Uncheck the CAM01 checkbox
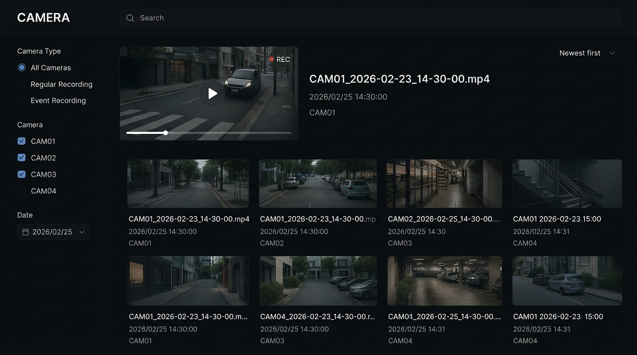Image resolution: width=637 pixels, height=355 pixels. point(21,141)
